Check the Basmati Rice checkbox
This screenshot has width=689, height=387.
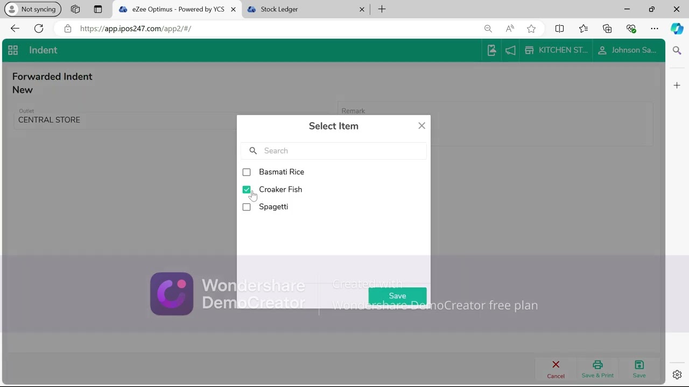[247, 172]
